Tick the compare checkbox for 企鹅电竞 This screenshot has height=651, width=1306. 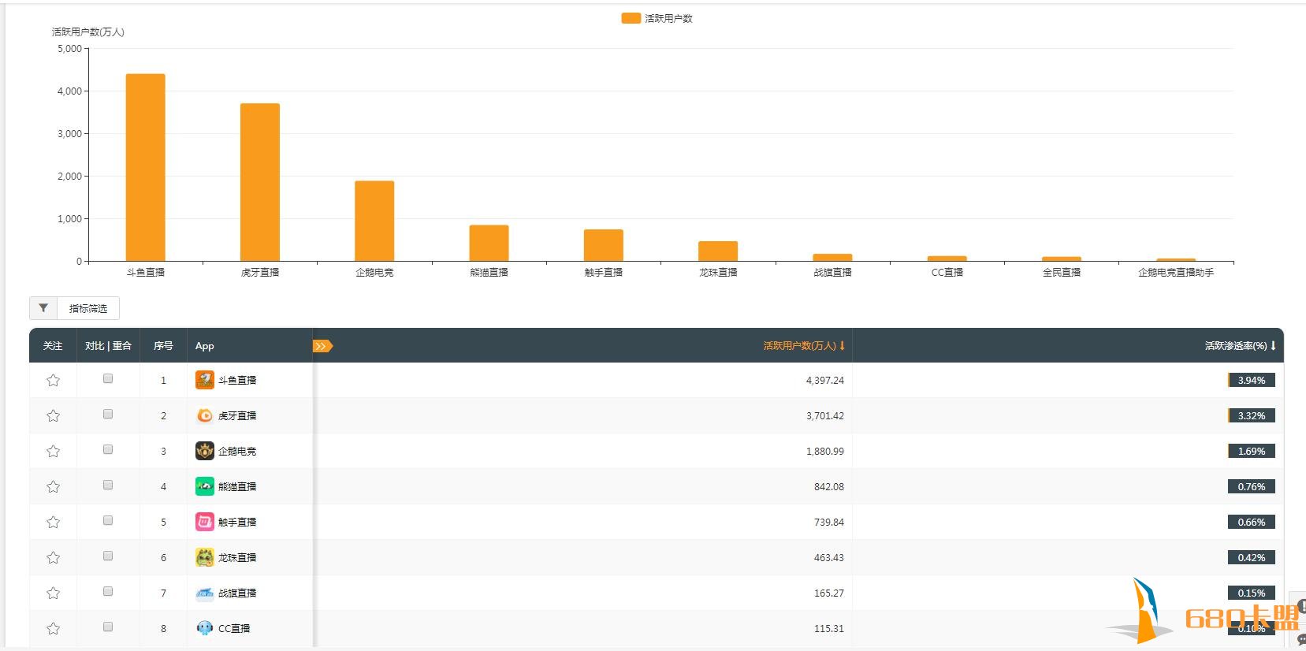point(108,449)
